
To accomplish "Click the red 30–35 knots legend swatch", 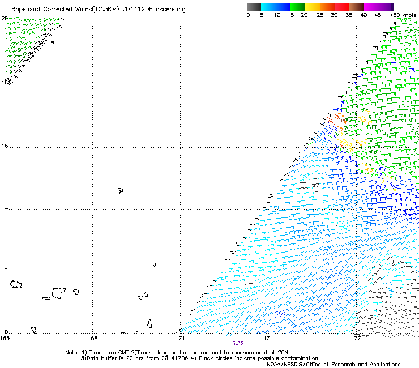I will point(342,7).
